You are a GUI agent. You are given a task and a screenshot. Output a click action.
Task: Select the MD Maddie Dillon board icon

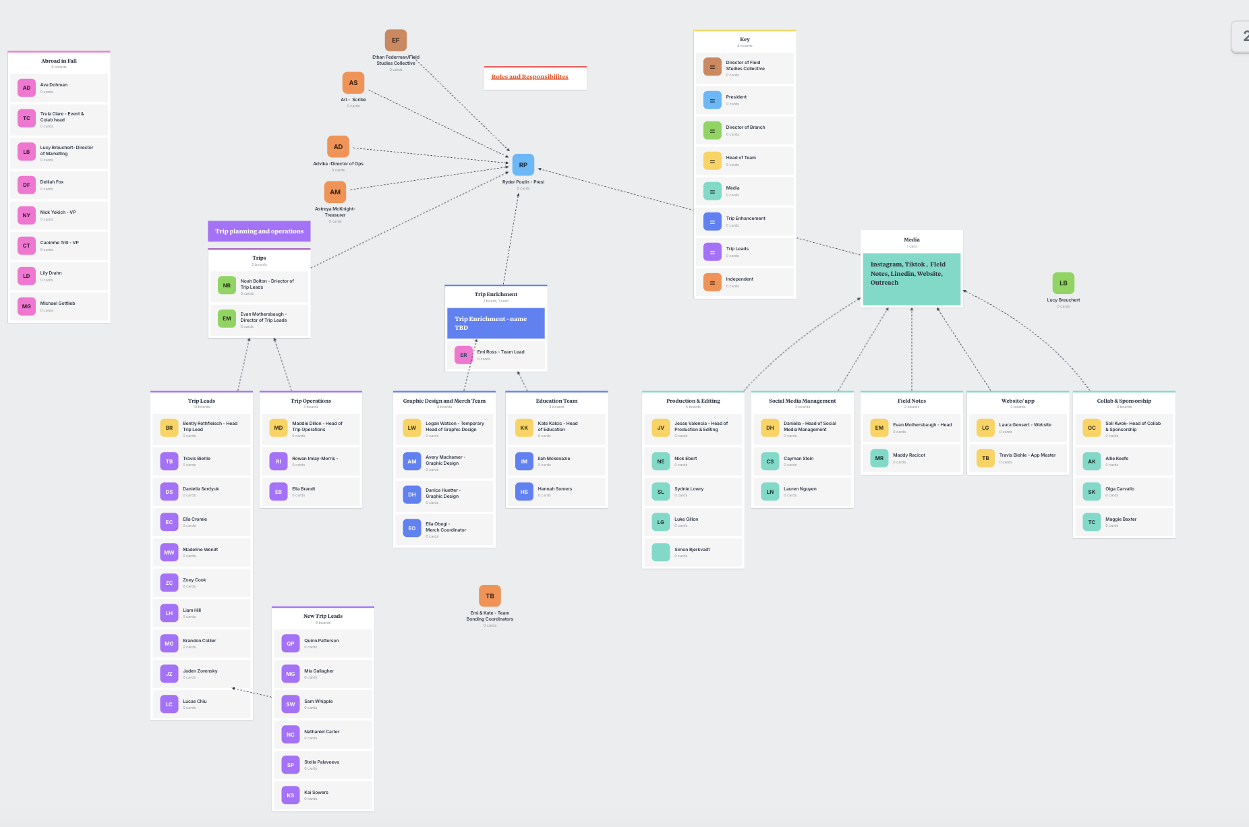click(x=279, y=428)
